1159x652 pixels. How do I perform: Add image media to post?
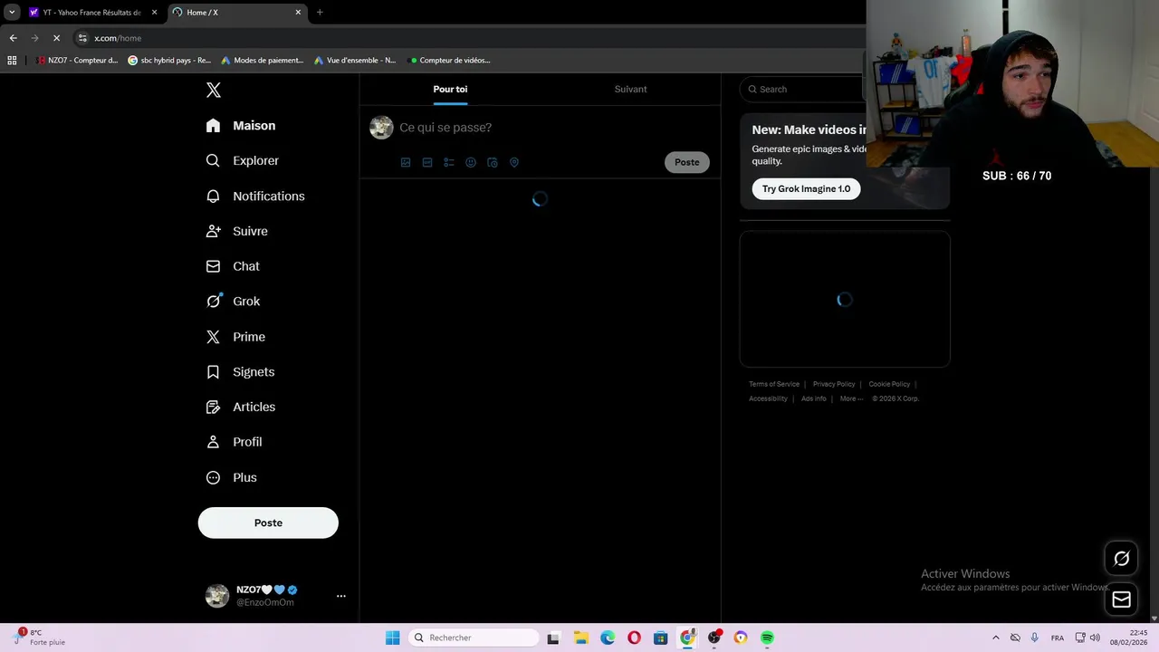(406, 162)
